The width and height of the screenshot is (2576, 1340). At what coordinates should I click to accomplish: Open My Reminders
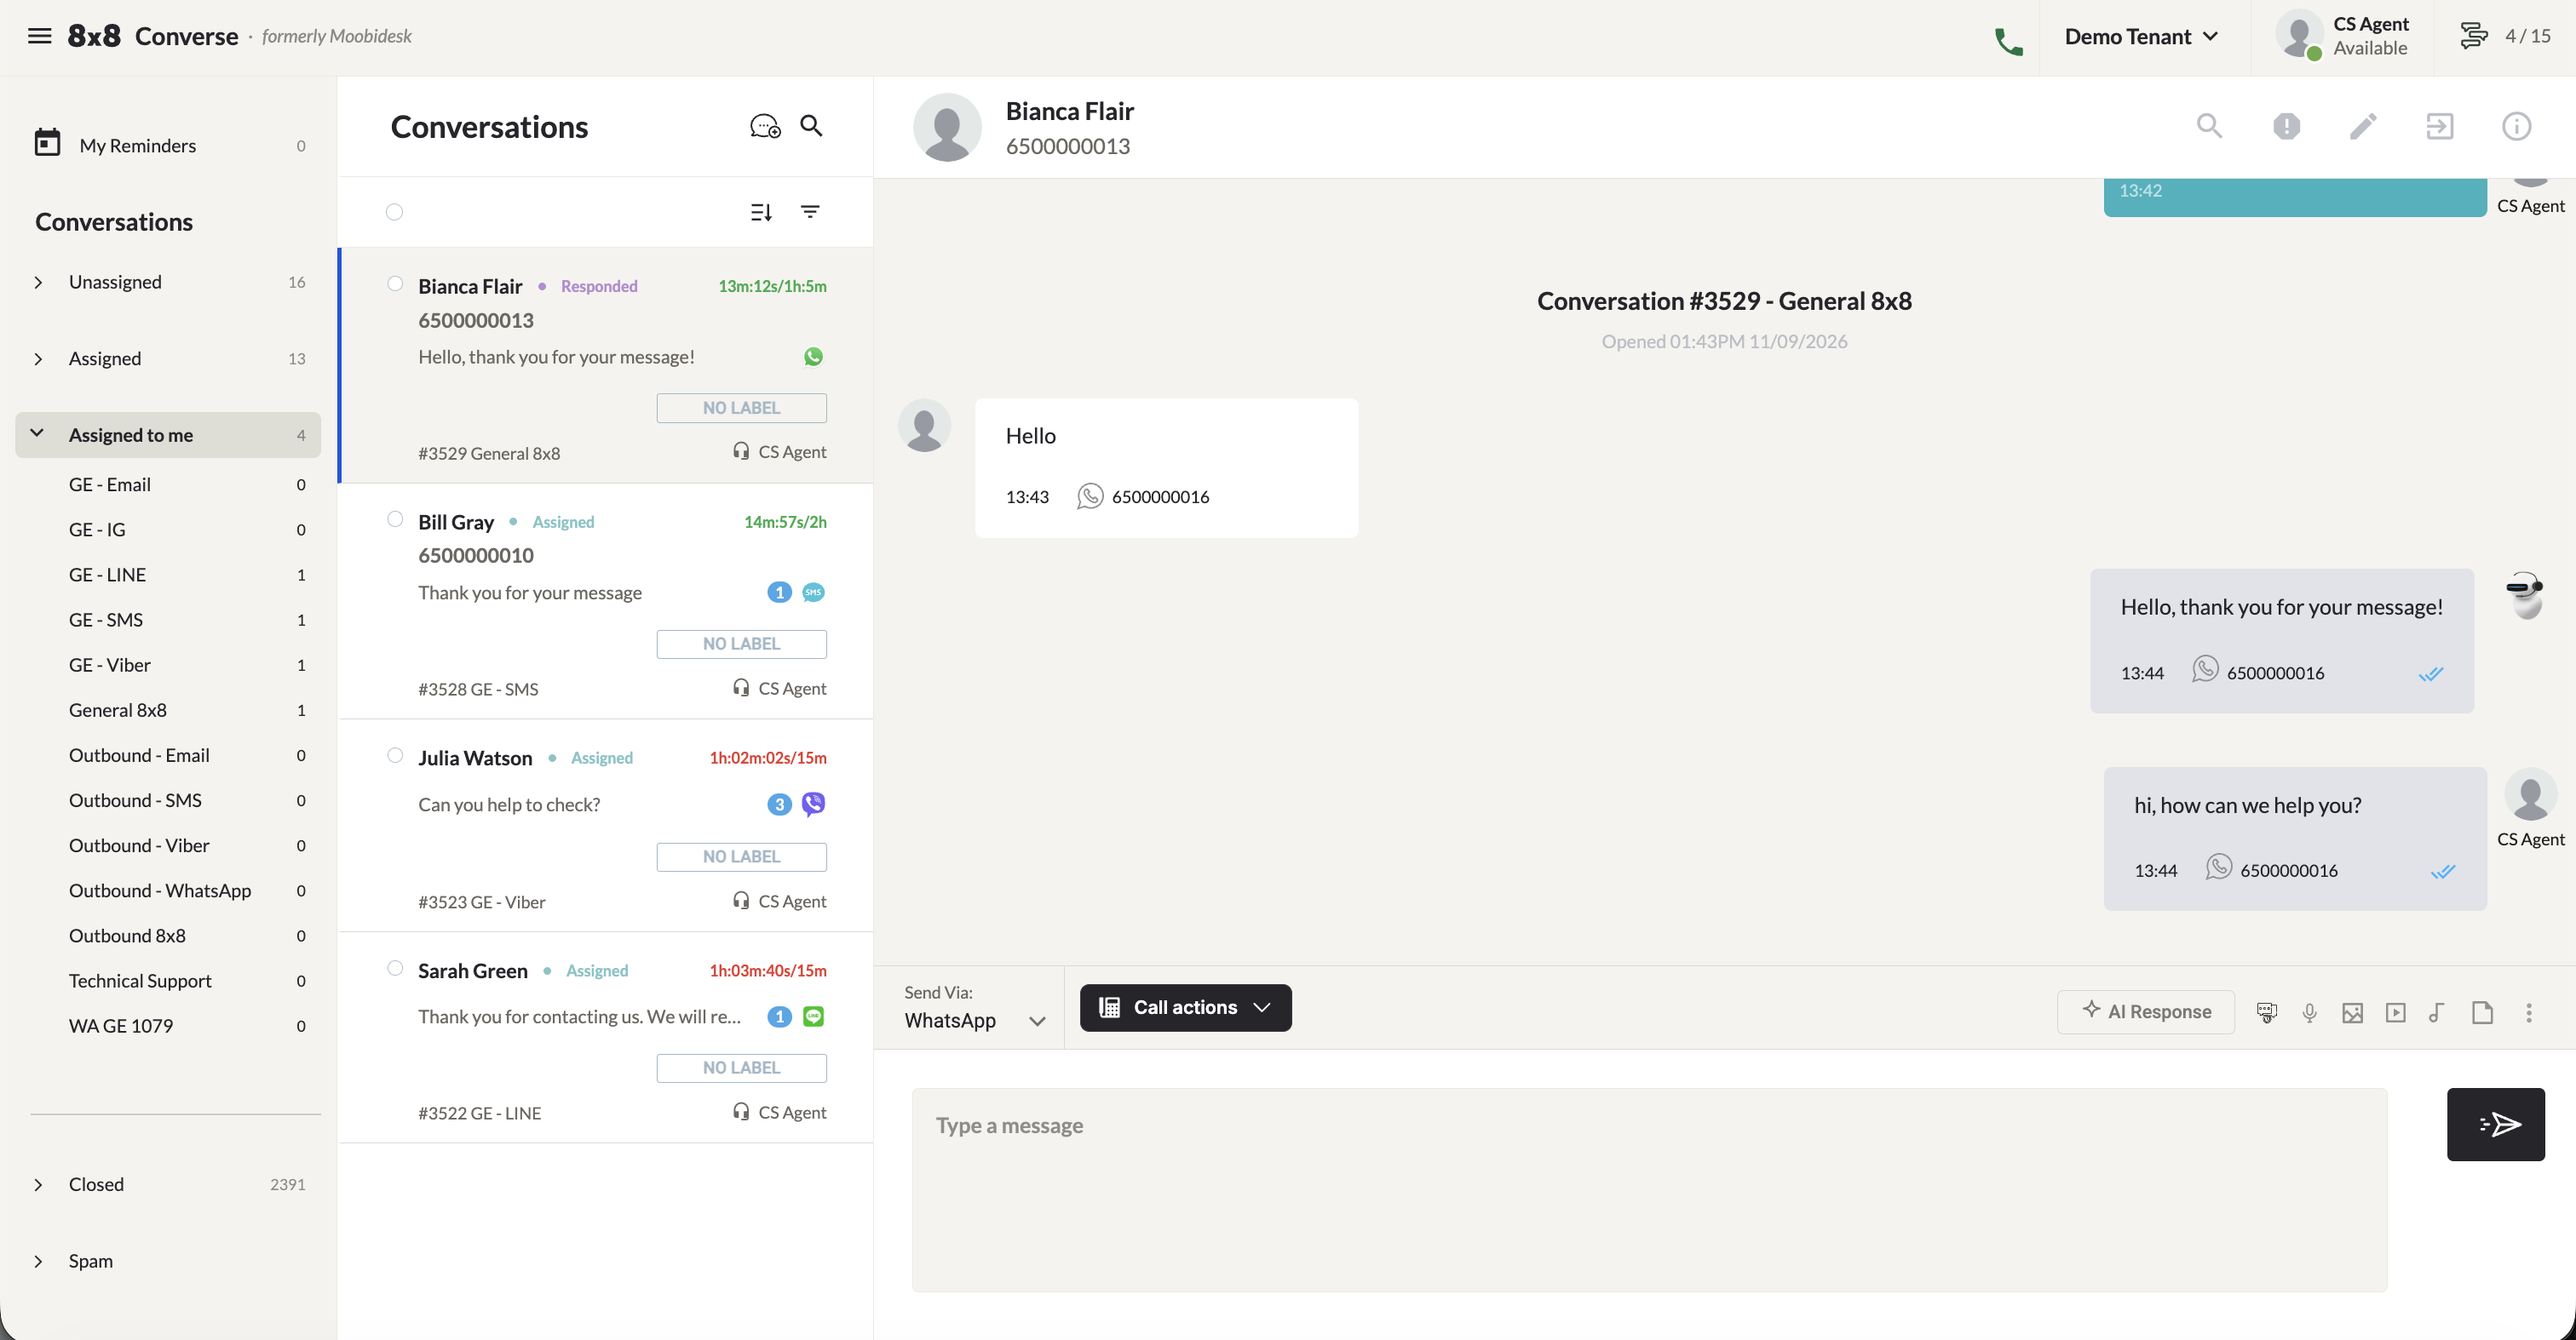[x=169, y=146]
